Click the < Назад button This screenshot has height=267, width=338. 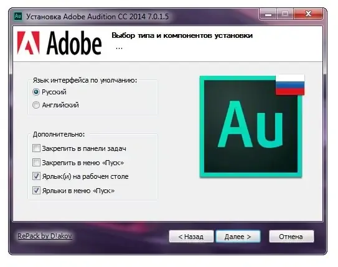point(191,237)
